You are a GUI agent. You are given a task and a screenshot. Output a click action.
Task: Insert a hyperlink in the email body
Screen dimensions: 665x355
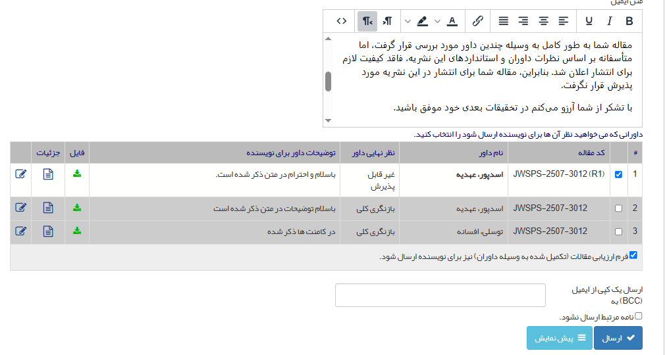[478, 21]
